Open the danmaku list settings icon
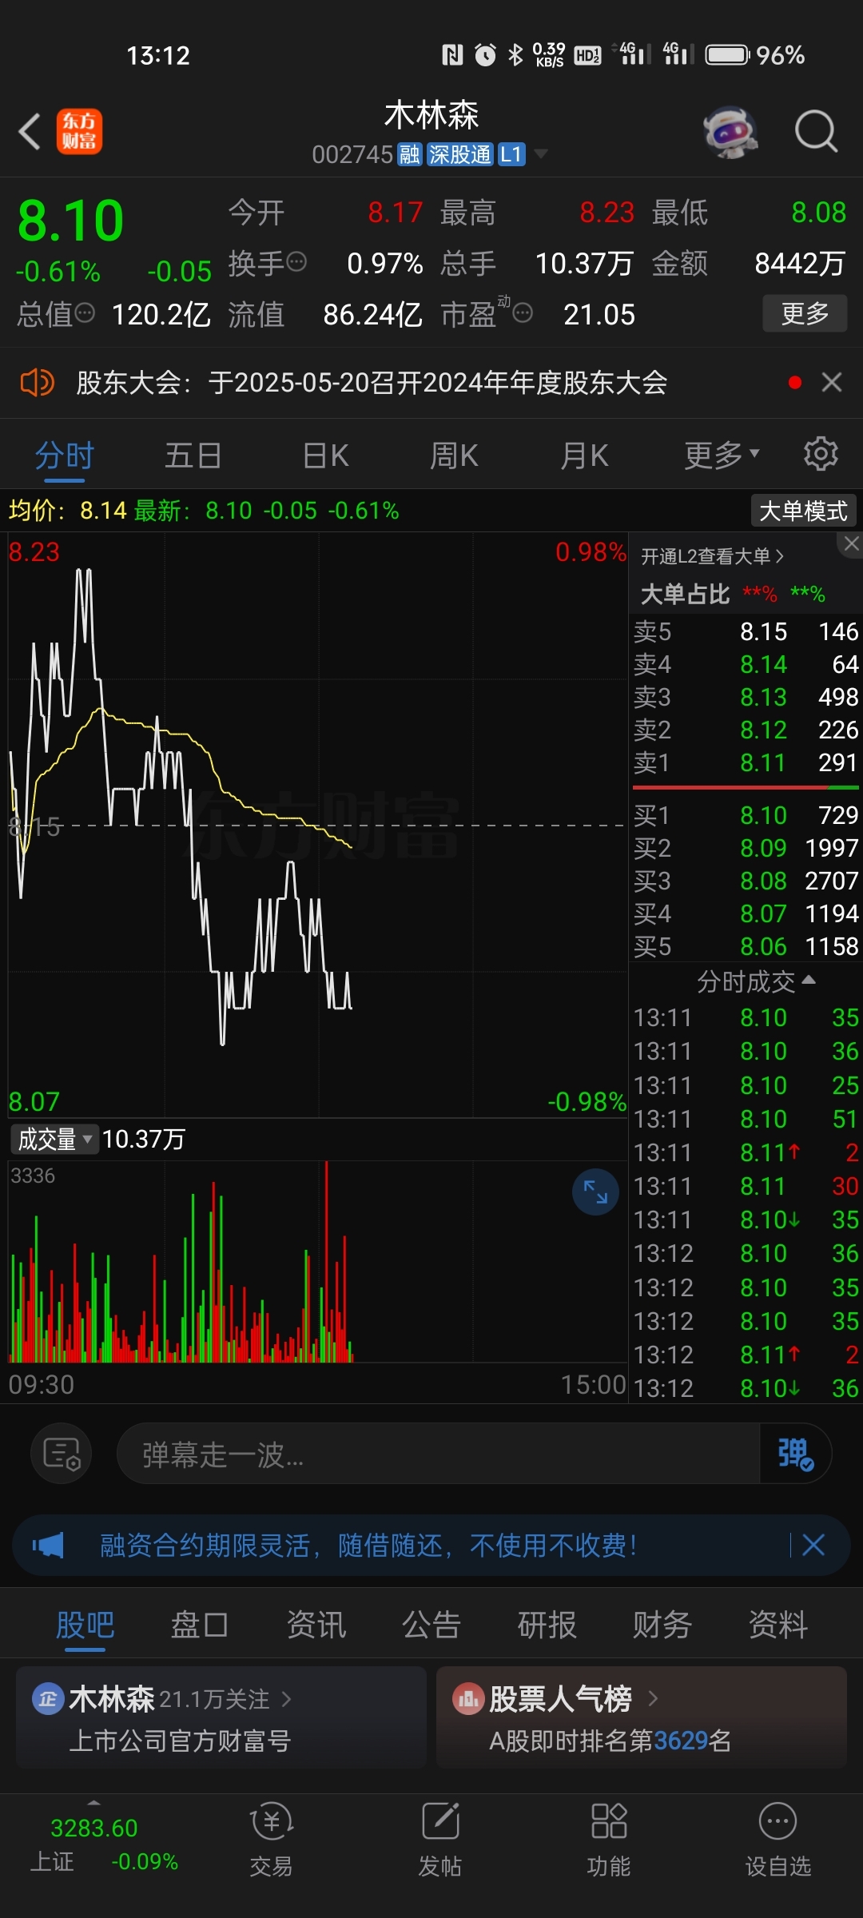 [62, 1454]
